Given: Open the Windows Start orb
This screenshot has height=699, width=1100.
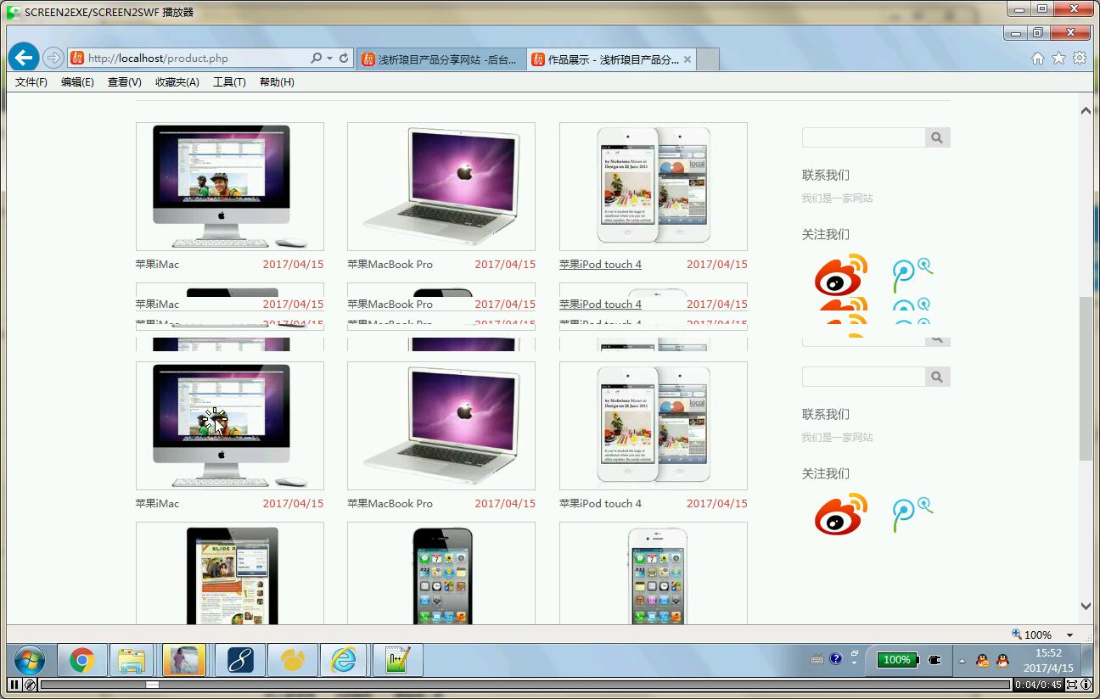Looking at the screenshot, I should click(29, 660).
